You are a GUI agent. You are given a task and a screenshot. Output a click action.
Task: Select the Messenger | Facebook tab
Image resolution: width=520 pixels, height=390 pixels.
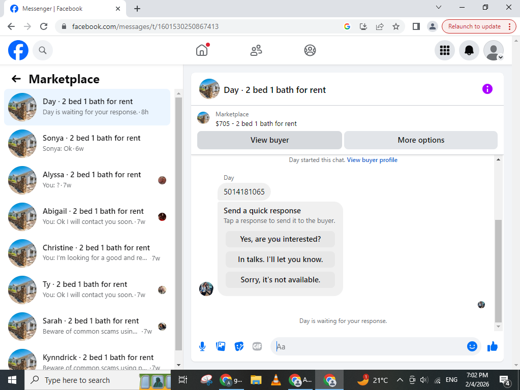tap(65, 9)
